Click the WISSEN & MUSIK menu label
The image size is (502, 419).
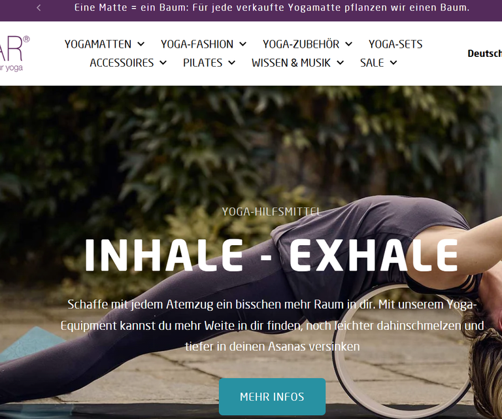click(x=291, y=63)
